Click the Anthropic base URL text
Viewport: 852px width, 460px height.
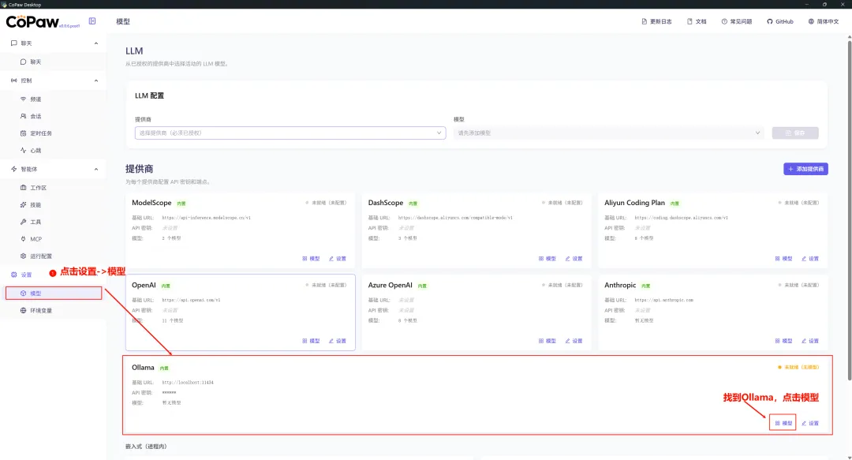point(664,300)
